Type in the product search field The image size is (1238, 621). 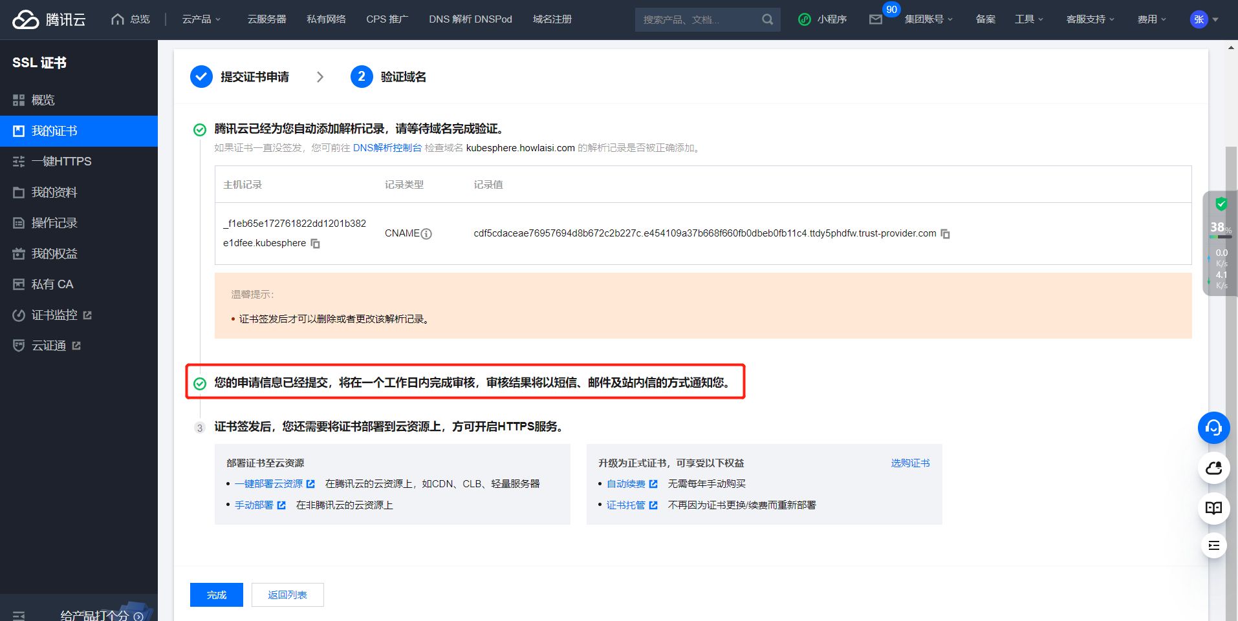point(697,20)
